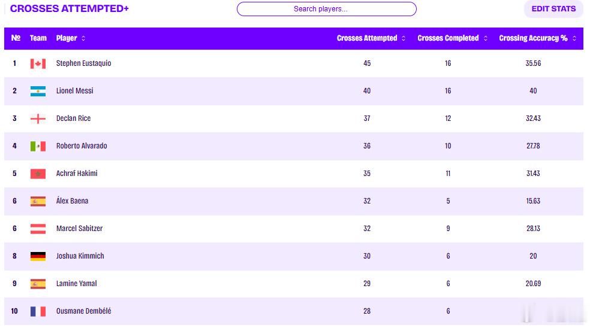
Task: Click Rice's crossing accuracy 32.43
Action: click(x=533, y=119)
